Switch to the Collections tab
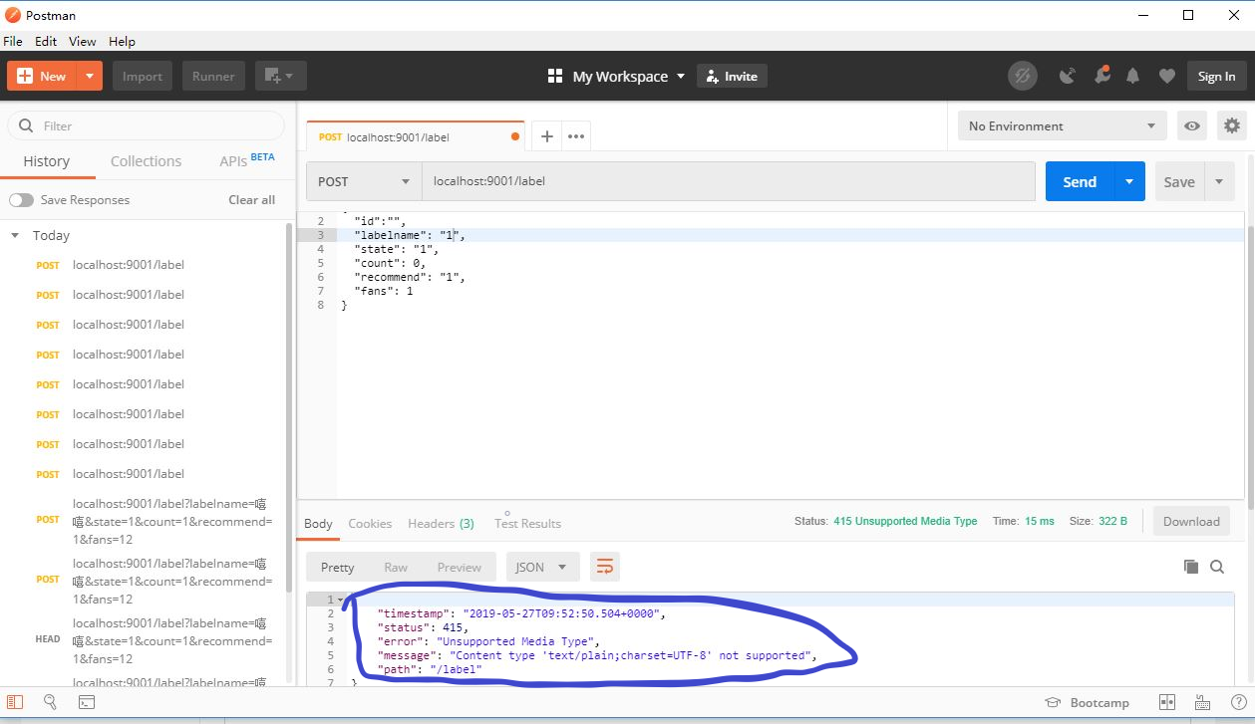 point(146,161)
